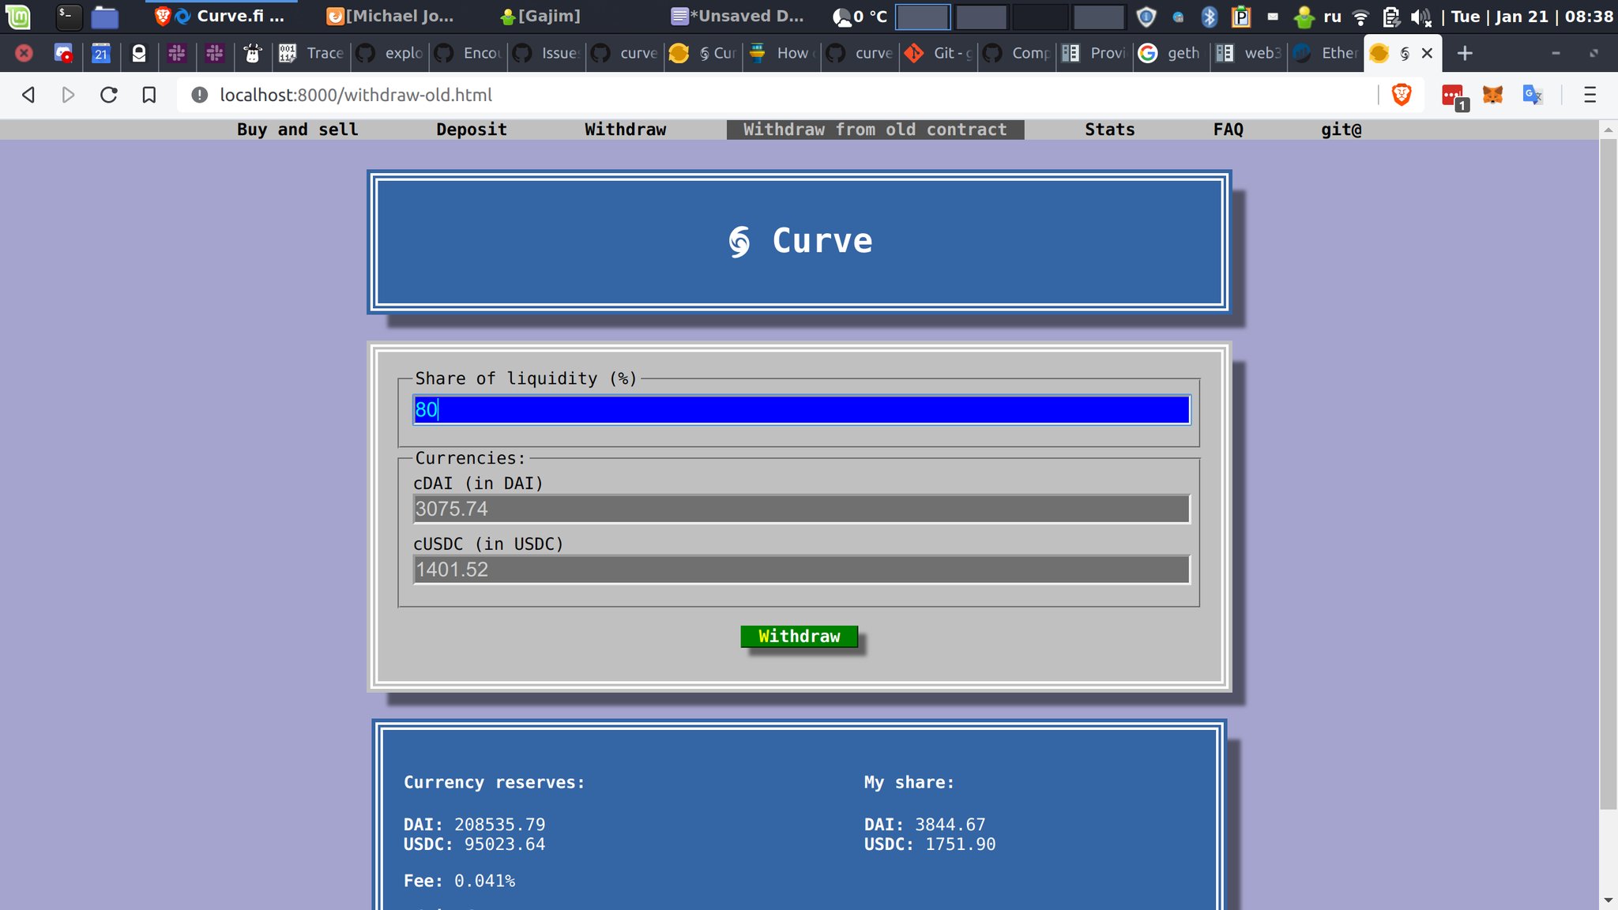Close the active Curve tab
The height and width of the screenshot is (910, 1618).
pos(1427,53)
